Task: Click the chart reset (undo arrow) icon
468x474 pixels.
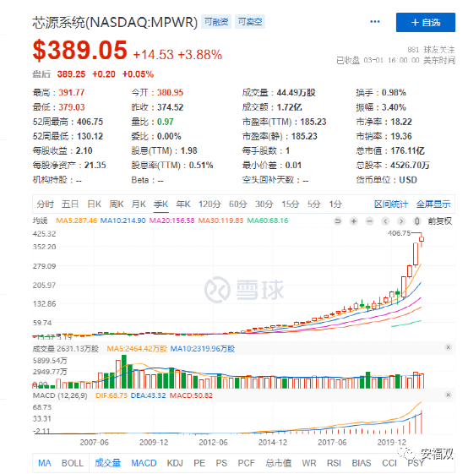Action: (338, 221)
